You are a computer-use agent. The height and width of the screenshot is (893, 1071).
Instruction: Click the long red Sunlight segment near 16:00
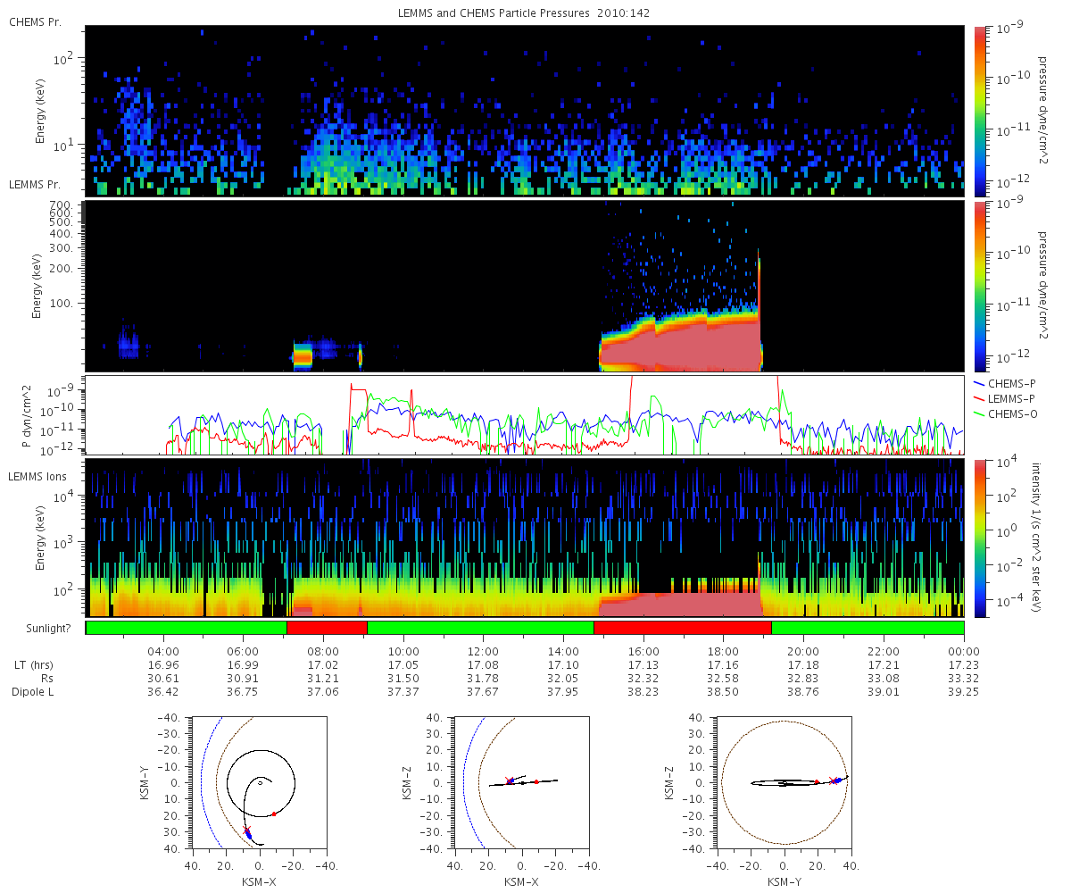click(x=683, y=628)
